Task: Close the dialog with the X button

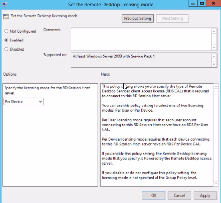Action: pyautogui.click(x=213, y=3)
